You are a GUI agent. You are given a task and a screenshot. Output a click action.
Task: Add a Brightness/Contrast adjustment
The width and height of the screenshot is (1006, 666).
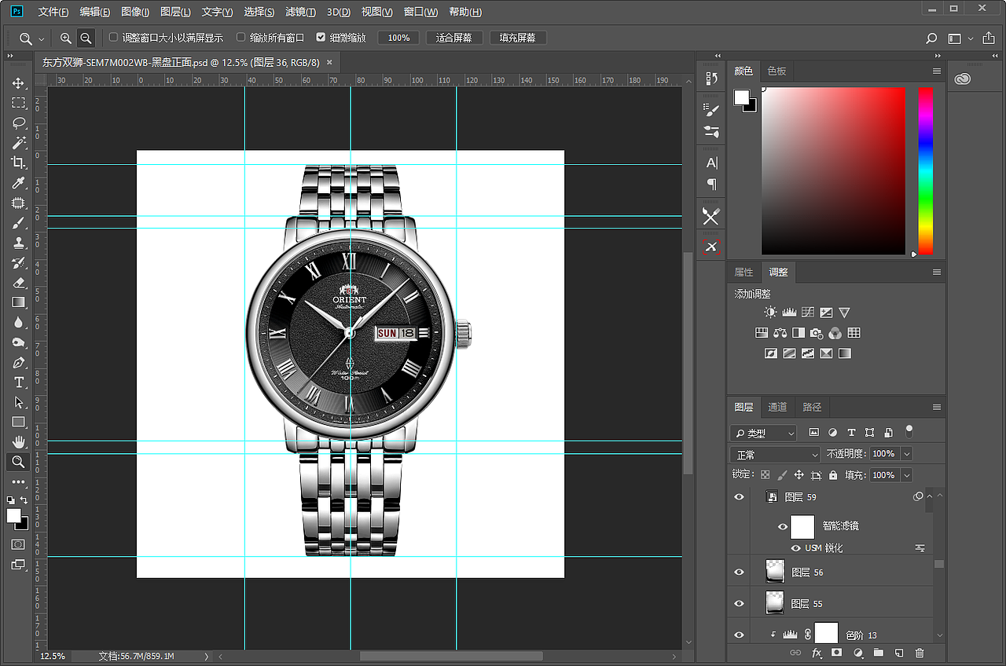pos(769,313)
